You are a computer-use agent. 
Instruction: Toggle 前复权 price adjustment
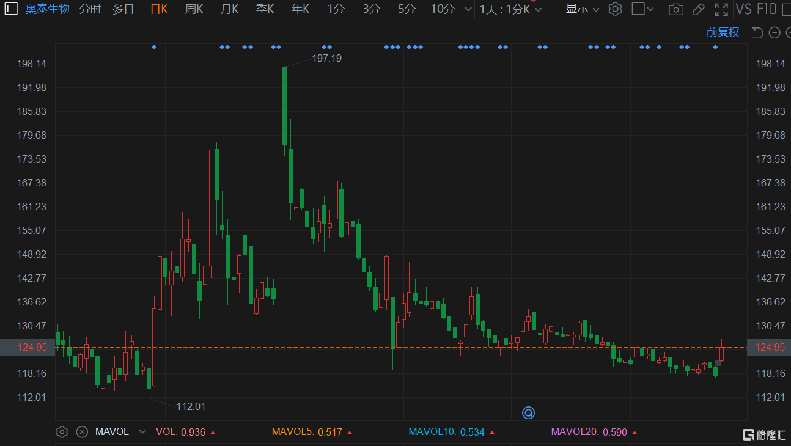723,33
